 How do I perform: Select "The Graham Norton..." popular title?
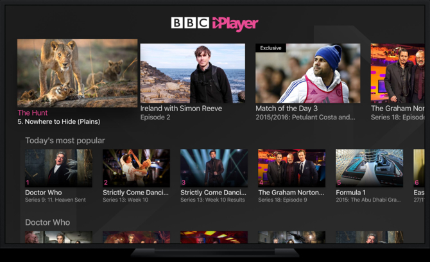tap(291, 193)
